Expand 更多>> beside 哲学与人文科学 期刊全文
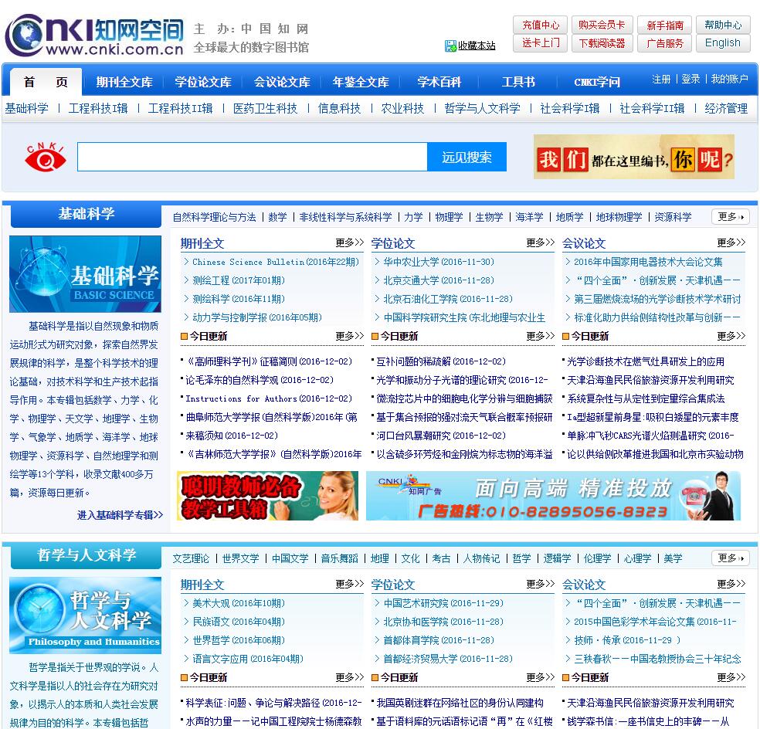Screen dimensions: 760x729 pyautogui.click(x=349, y=584)
